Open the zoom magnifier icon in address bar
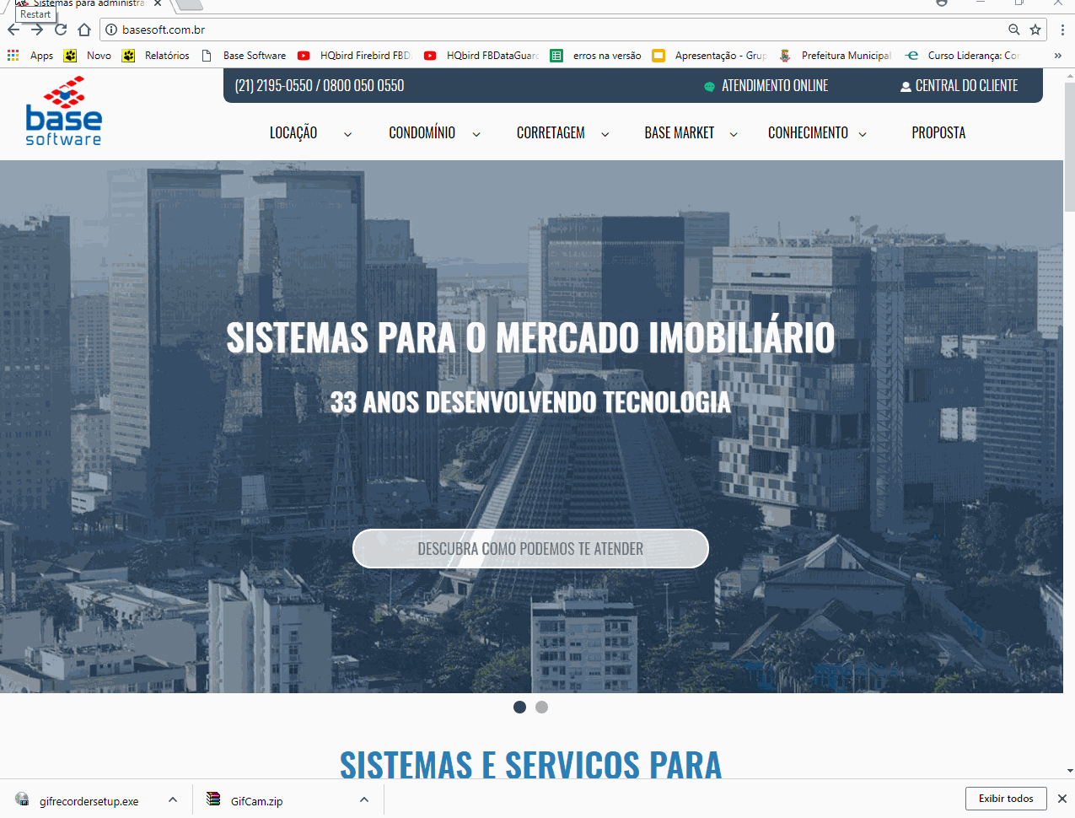 (x=1013, y=30)
